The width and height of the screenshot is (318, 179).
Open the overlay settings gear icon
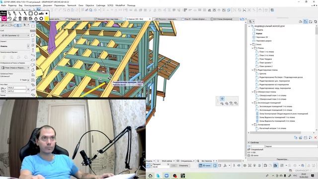[x=41, y=18]
